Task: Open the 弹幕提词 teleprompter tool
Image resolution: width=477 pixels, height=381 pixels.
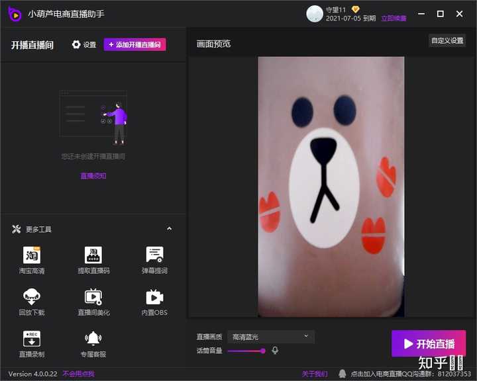Action: (x=154, y=260)
